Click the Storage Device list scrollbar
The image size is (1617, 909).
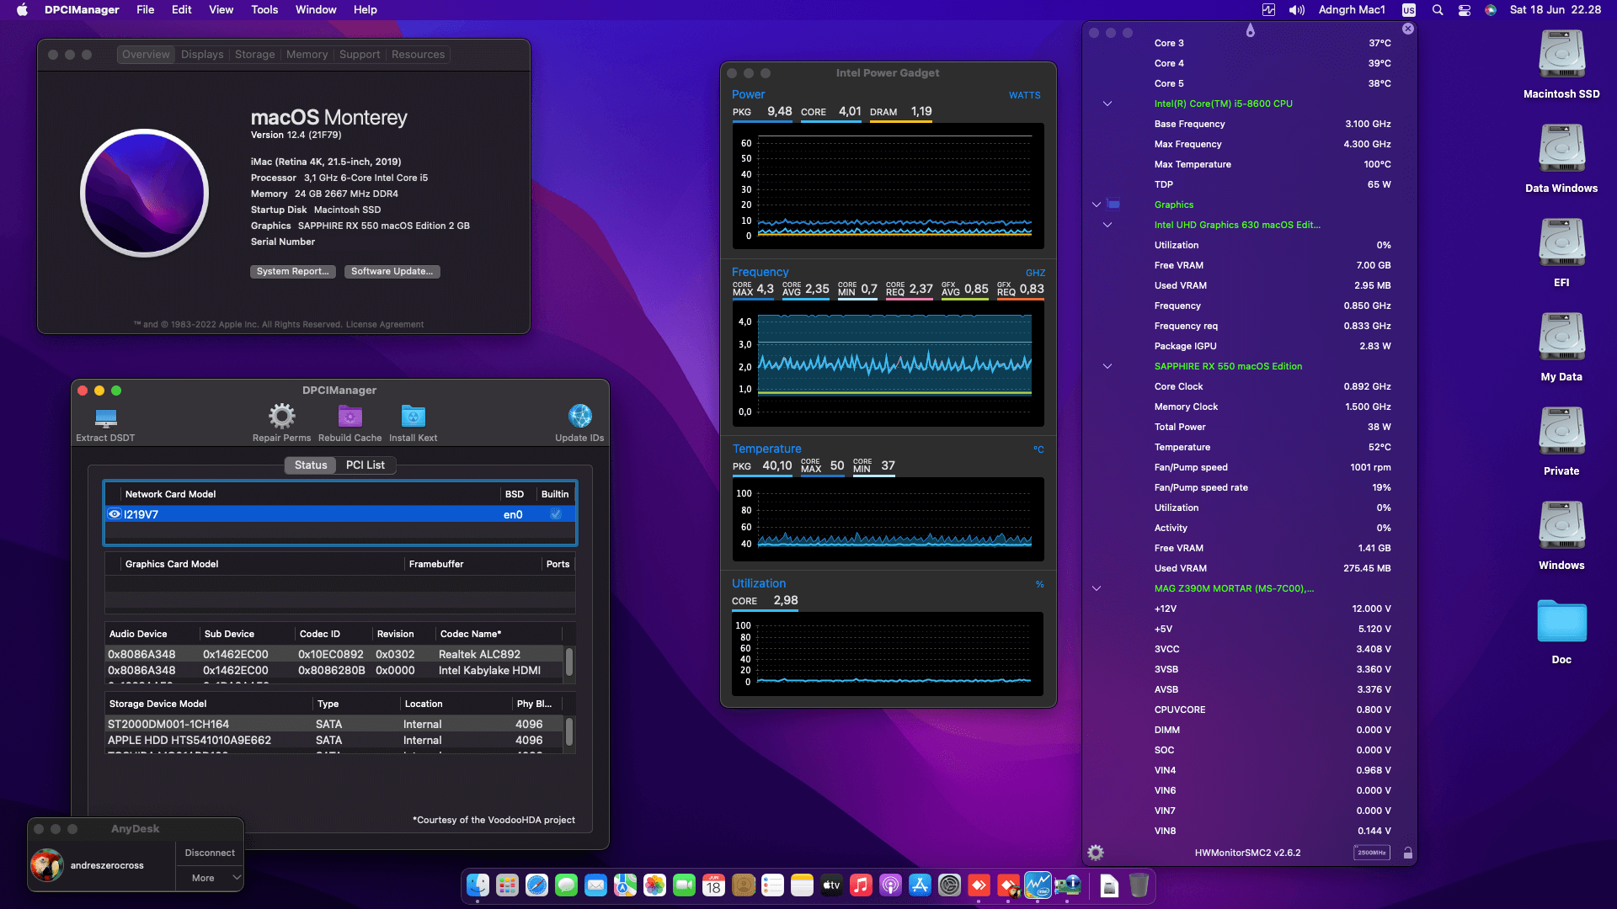coord(569,731)
